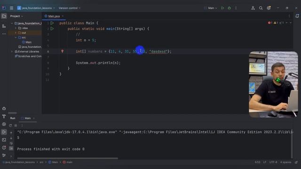This screenshot has width=301, height=169.
Task: Run Main with green play button
Action: (x=222, y=8)
